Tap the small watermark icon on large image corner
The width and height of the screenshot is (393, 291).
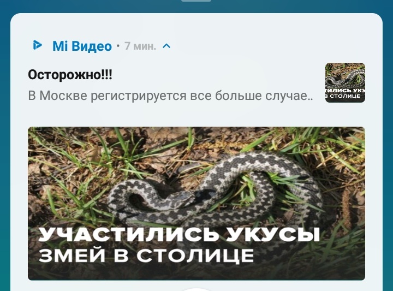37,129
